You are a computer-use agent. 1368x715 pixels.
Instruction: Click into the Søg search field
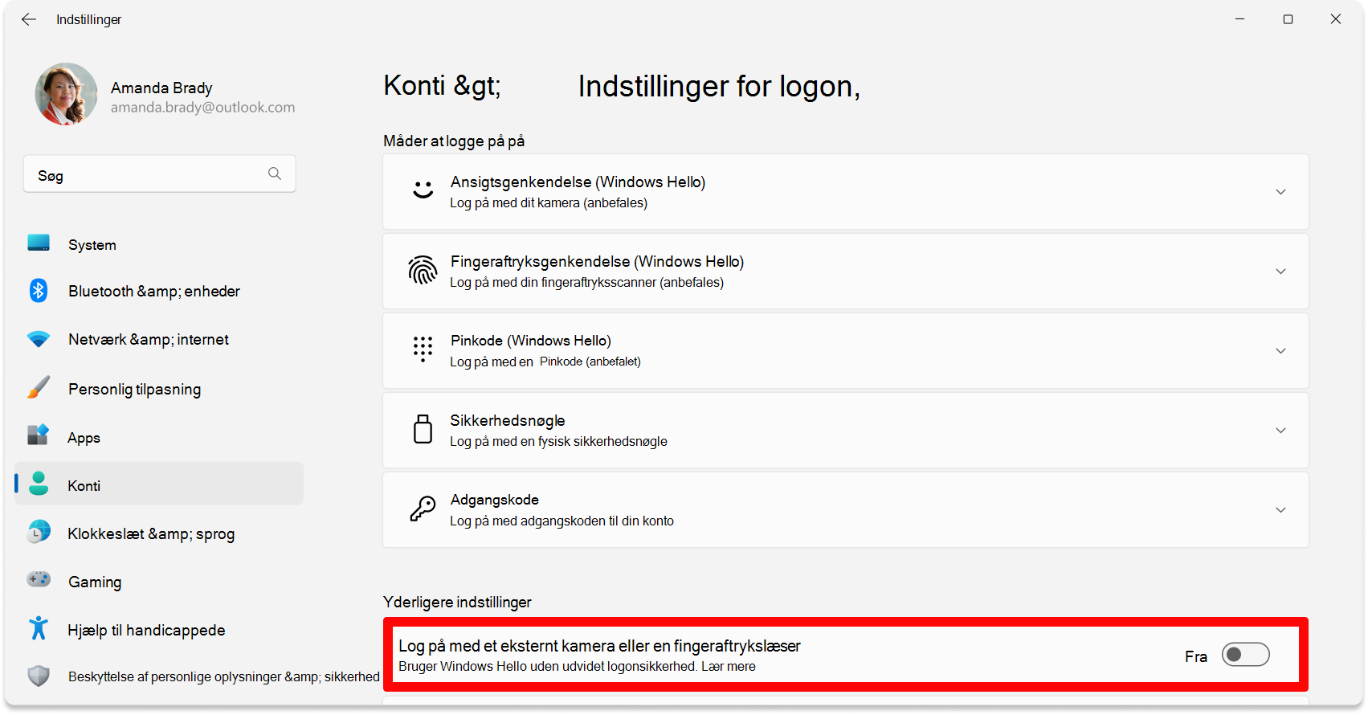[x=160, y=174]
